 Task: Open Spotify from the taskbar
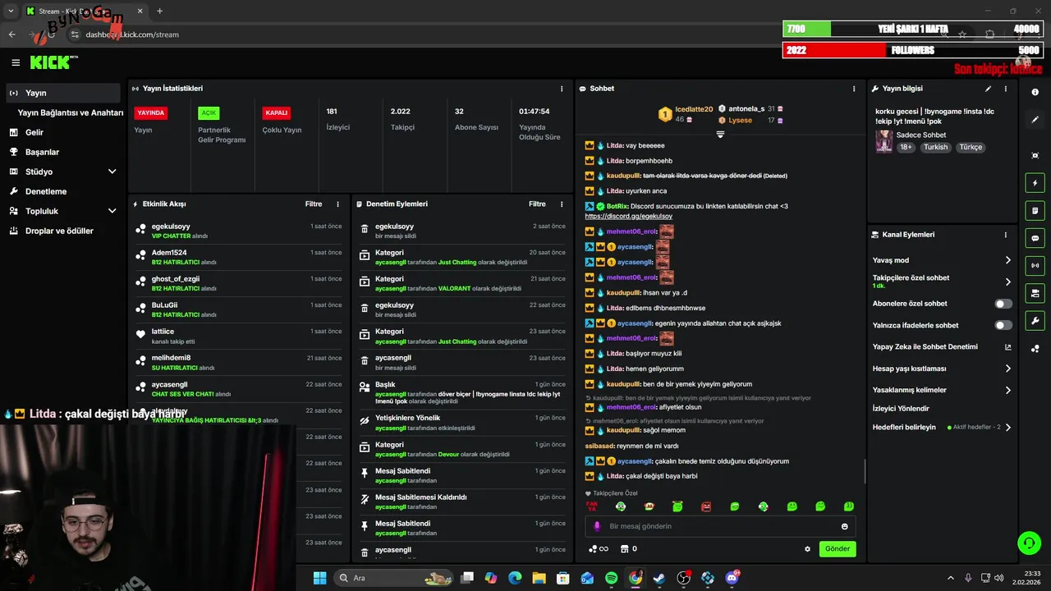point(611,578)
